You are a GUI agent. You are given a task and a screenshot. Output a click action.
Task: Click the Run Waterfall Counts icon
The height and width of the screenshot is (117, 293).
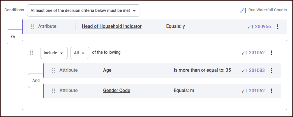[243, 10]
